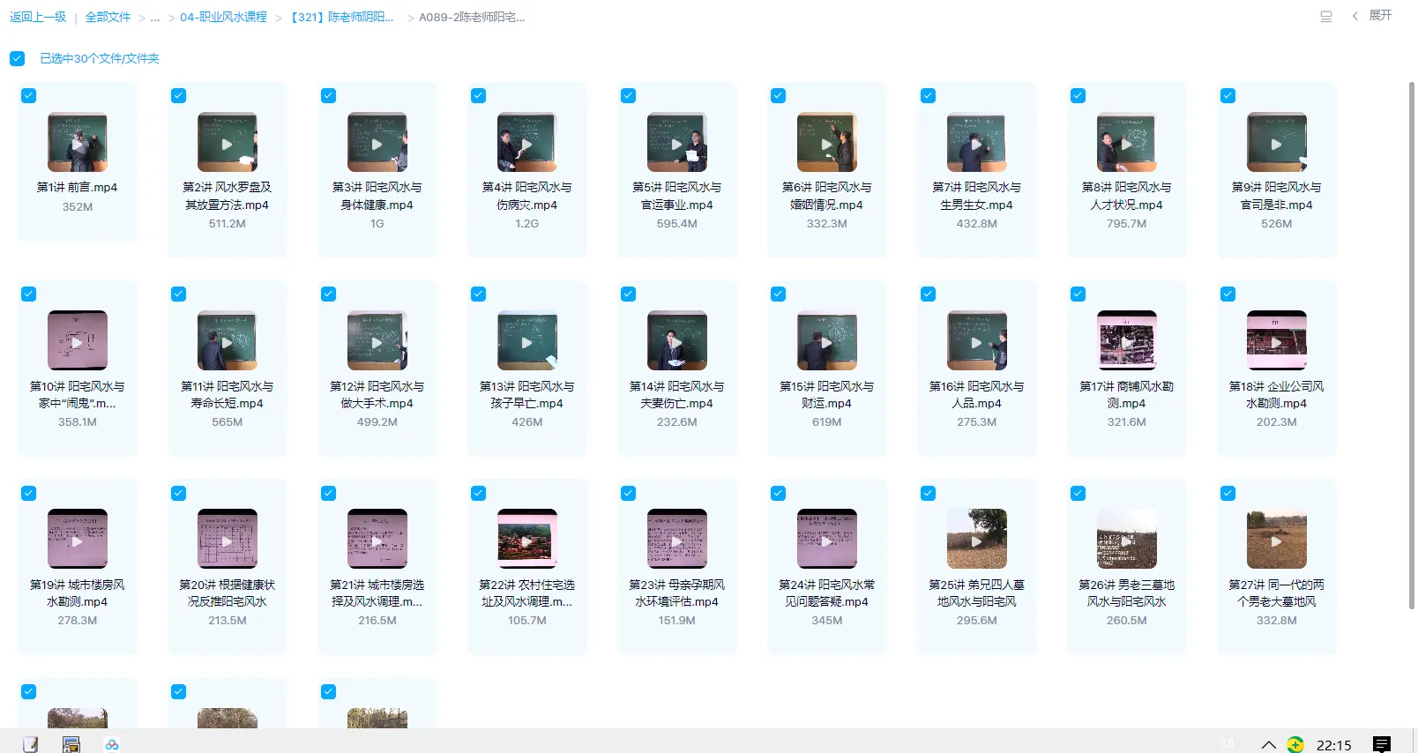Image resolution: width=1418 pixels, height=753 pixels.
Task: Uncheck 第9讲 官司是非 file checkbox
Action: (x=1228, y=95)
